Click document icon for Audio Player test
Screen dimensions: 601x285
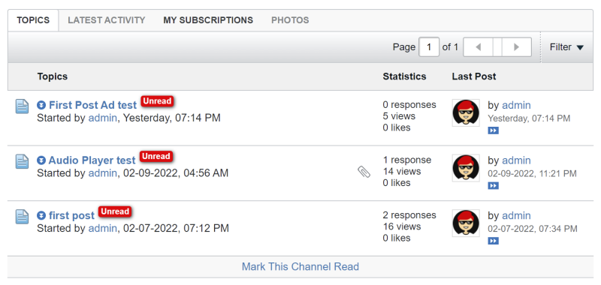pyautogui.click(x=23, y=161)
